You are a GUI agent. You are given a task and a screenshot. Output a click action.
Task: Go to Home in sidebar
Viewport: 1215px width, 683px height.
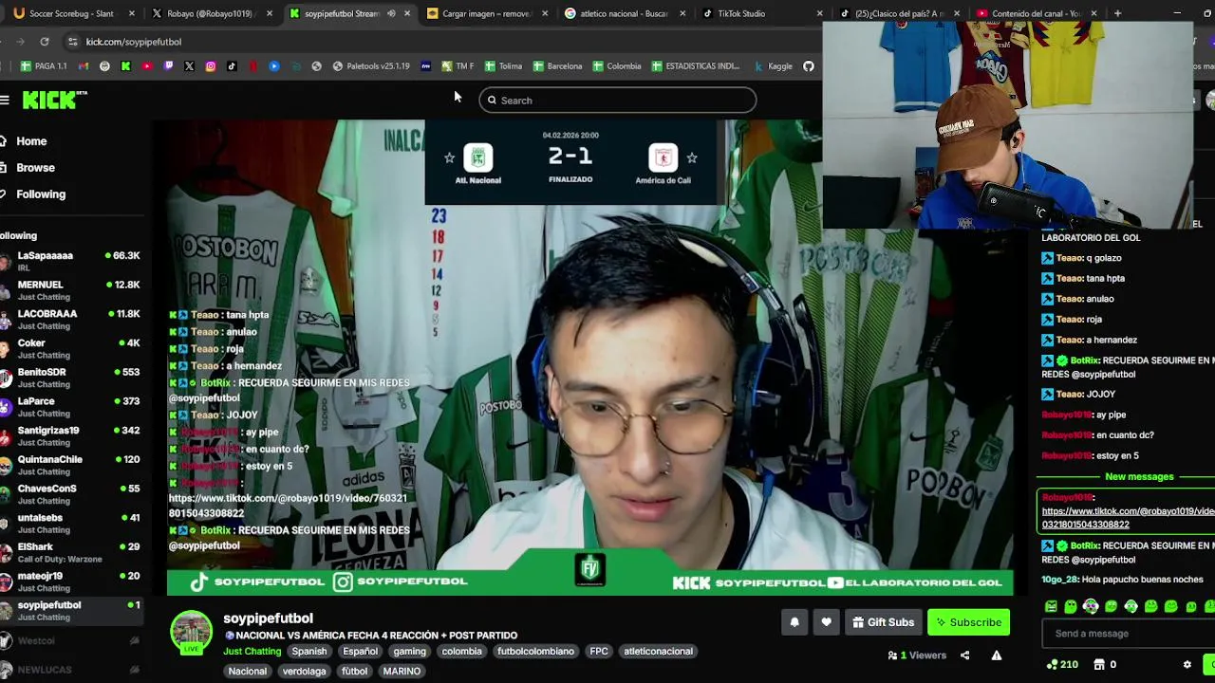click(x=31, y=141)
